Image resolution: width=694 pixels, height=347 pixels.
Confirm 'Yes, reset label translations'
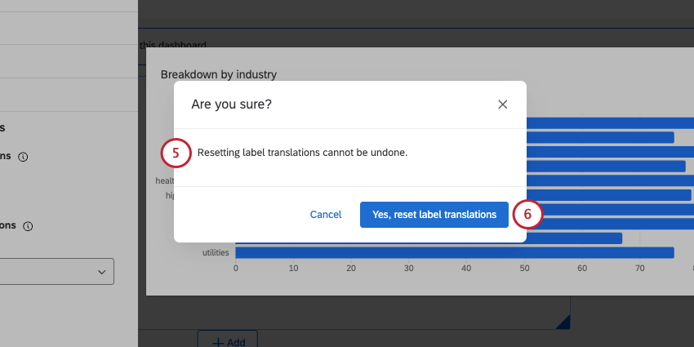(434, 215)
